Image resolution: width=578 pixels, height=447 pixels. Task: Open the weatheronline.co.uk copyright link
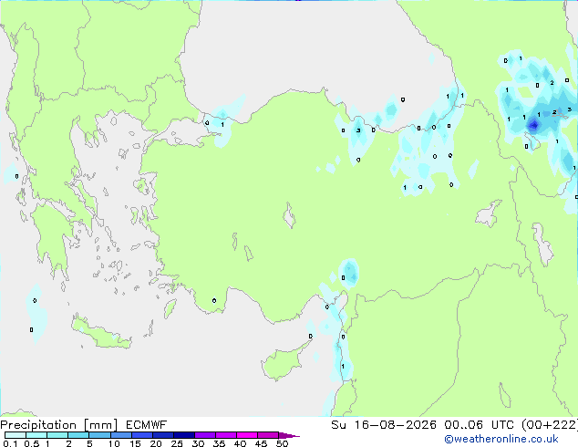[x=501, y=439]
